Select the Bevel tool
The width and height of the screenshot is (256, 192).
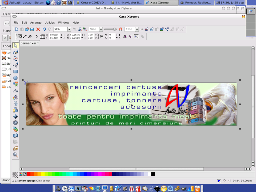[15, 116]
